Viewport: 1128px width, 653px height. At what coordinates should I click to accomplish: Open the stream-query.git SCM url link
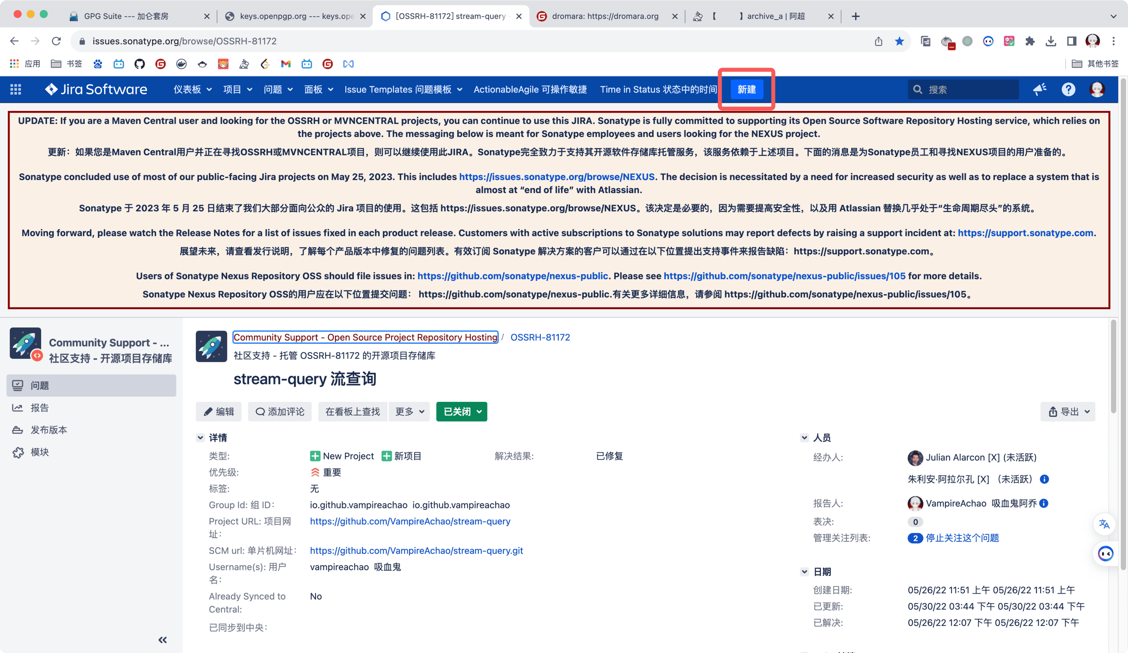coord(416,550)
